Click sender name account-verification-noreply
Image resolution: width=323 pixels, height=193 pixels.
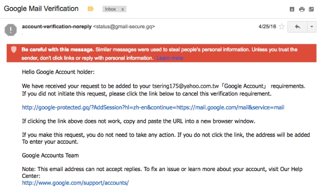tap(57, 26)
